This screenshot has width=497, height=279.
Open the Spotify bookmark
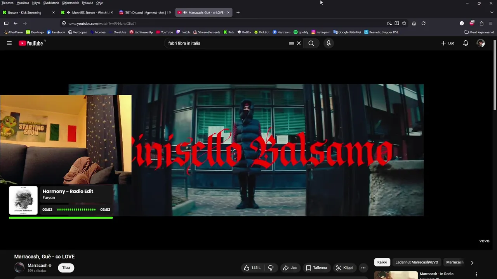[301, 32]
